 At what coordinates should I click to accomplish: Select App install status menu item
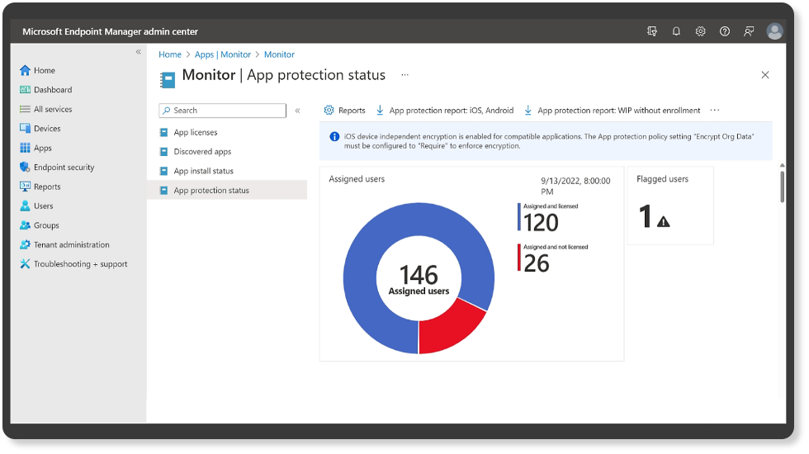pyautogui.click(x=203, y=171)
